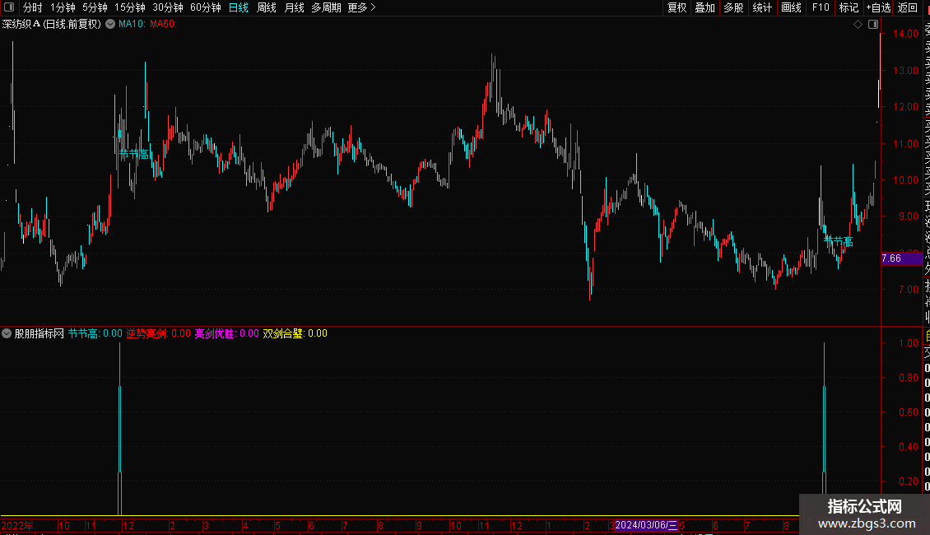Click the 双剑合璧 indicator label

coord(295,333)
